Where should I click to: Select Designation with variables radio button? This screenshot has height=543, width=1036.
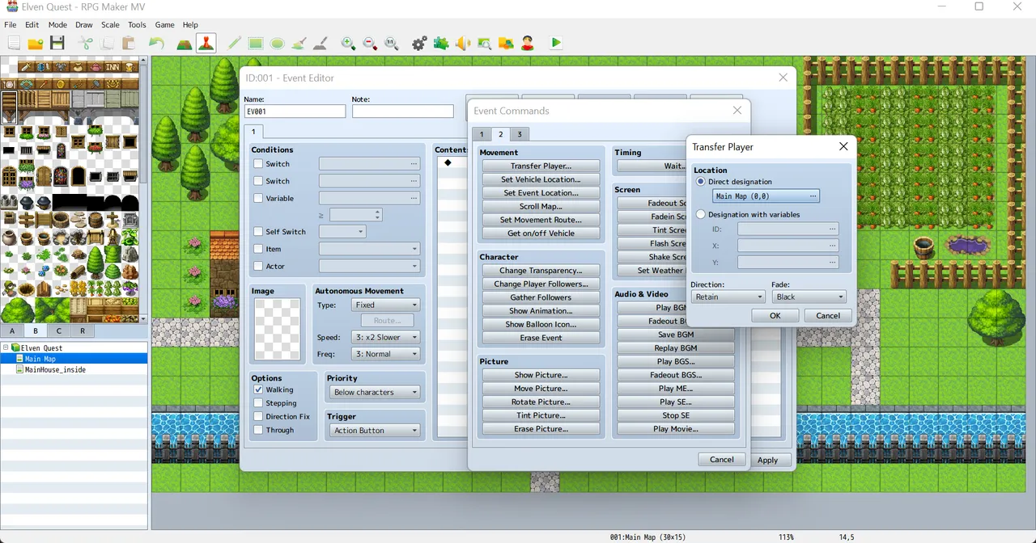(x=701, y=215)
